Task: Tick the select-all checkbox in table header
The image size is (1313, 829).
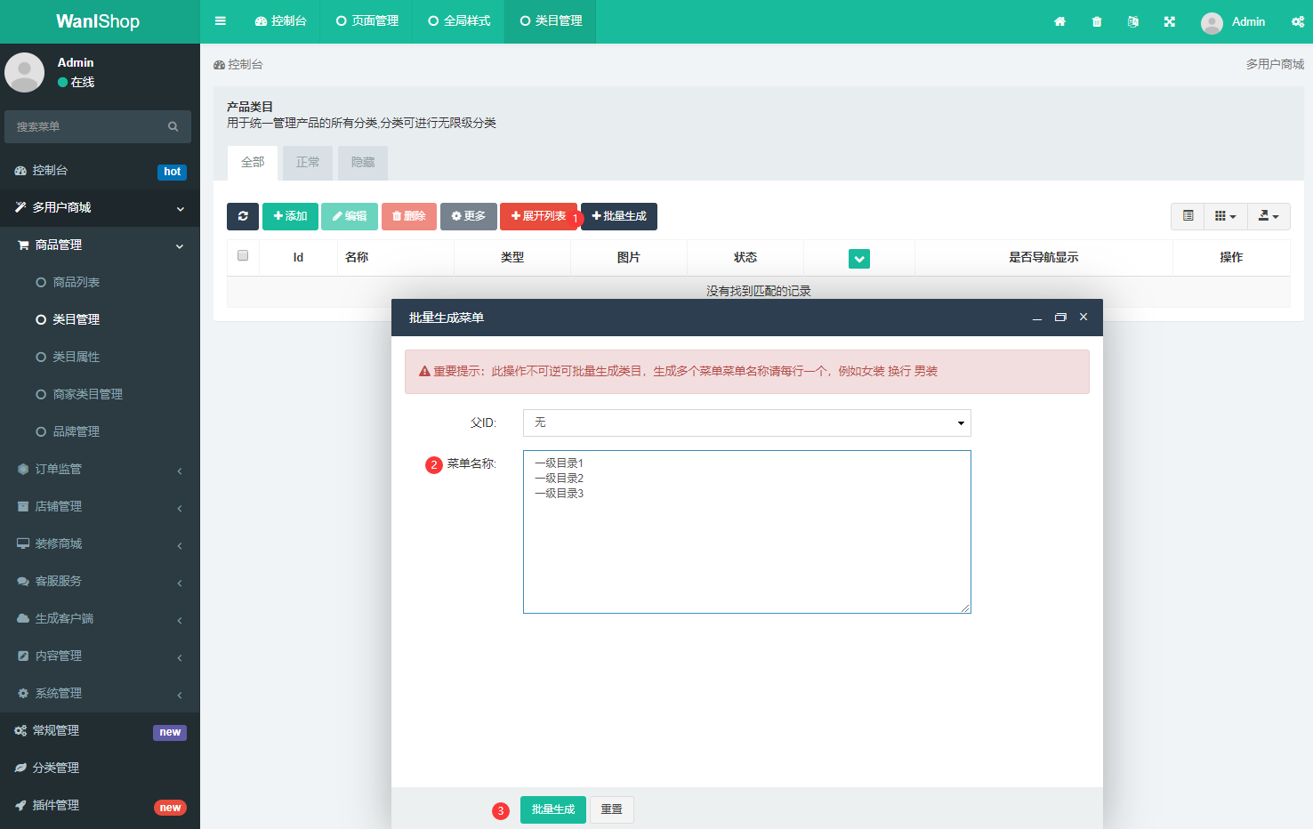Action: point(243,255)
